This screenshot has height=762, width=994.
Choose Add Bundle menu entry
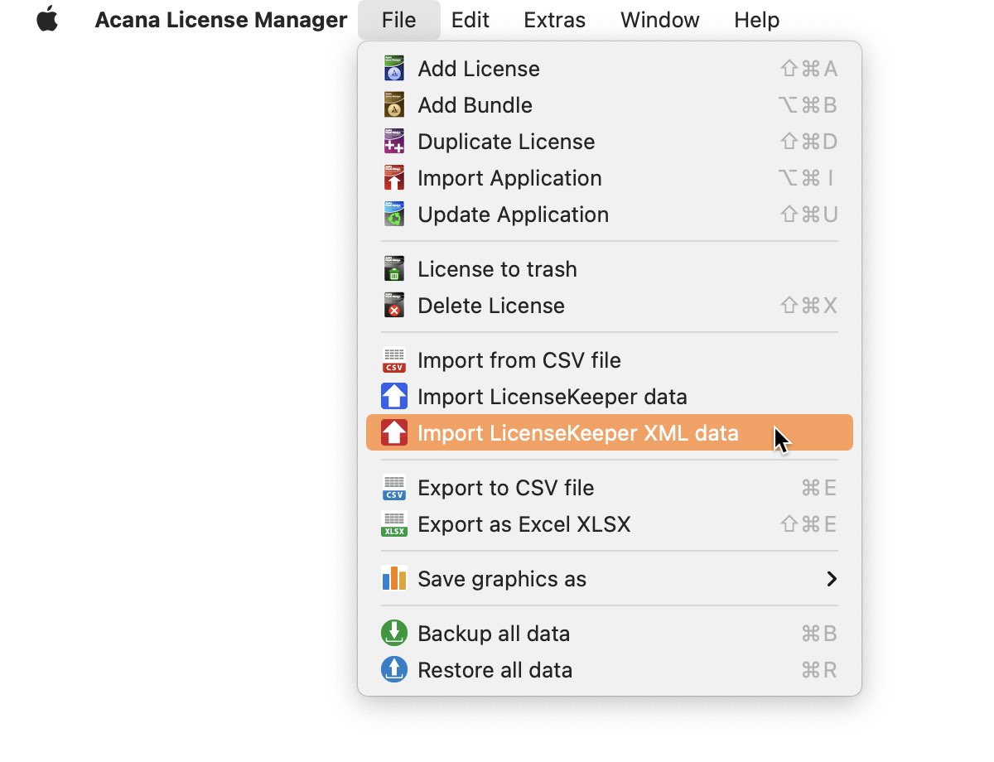click(610, 105)
